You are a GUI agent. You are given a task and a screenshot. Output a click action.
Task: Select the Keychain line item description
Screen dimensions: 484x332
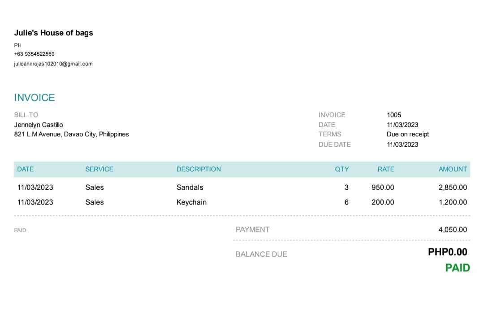click(x=191, y=202)
